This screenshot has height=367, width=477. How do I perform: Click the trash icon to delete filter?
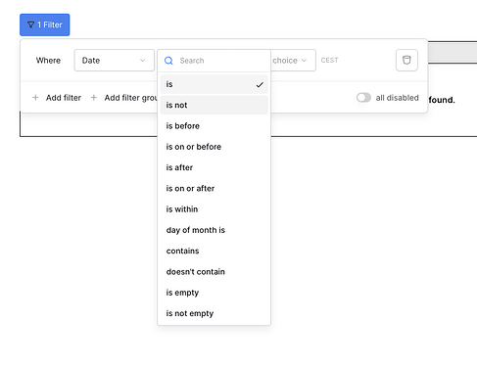click(406, 60)
